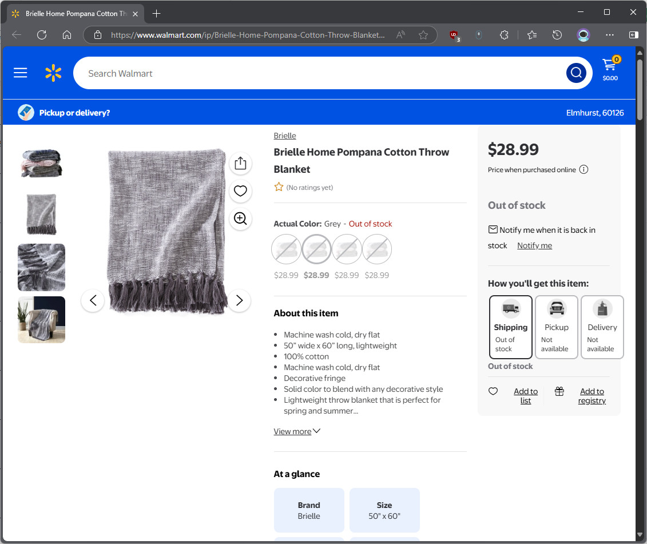Select the Pickup fulfillment option
The width and height of the screenshot is (647, 544).
pyautogui.click(x=556, y=327)
